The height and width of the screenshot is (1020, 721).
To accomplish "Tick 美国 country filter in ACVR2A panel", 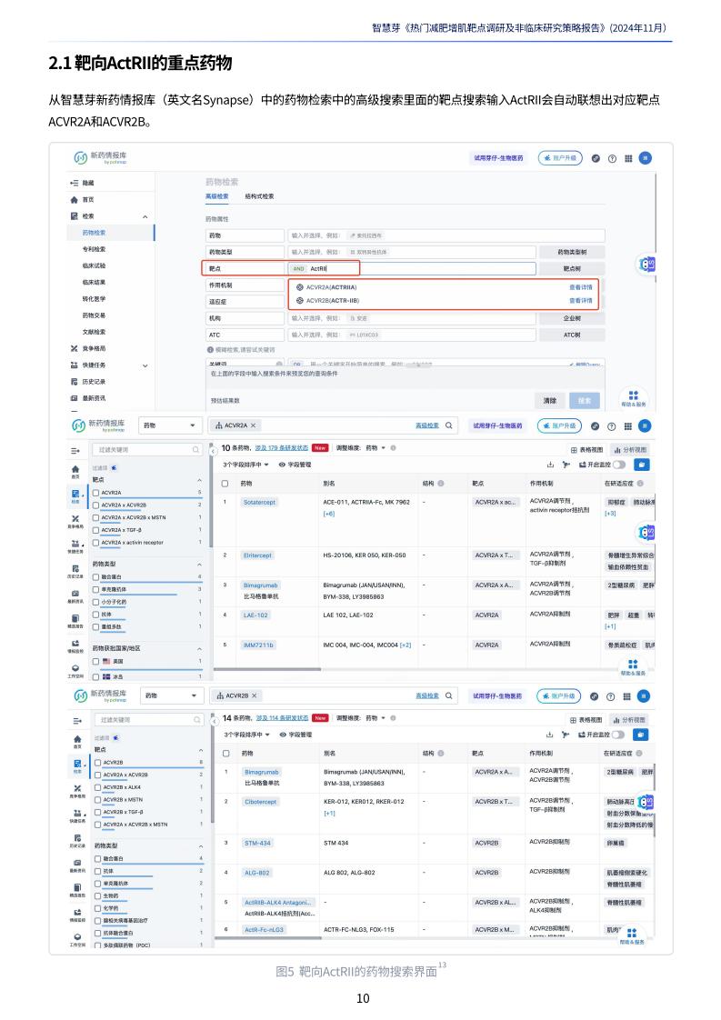I will 96,661.
